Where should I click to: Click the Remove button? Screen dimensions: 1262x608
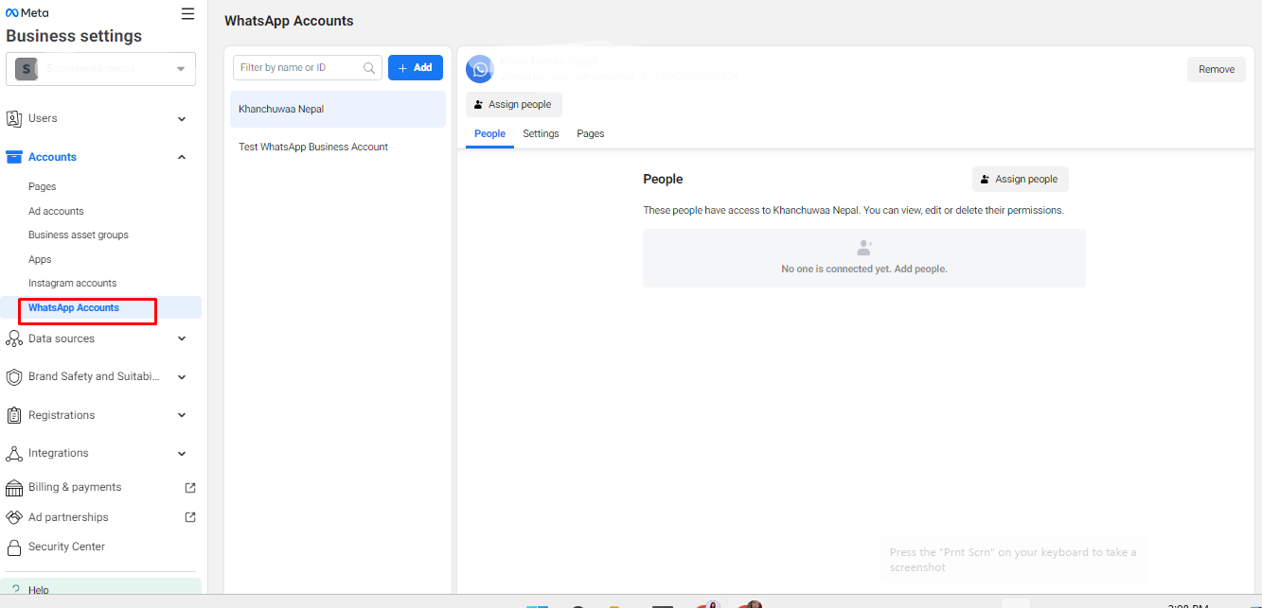[x=1217, y=69]
